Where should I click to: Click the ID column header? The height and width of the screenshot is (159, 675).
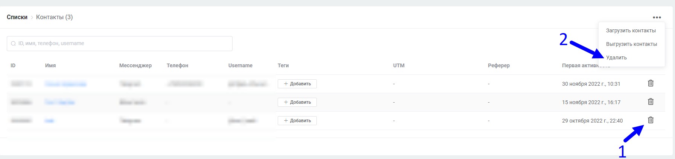coord(13,65)
